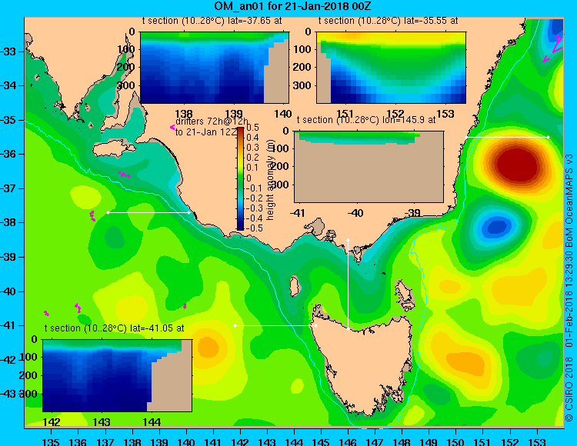Click the "t section (10..28°C) lat=-35.55 at" label

(x=389, y=21)
